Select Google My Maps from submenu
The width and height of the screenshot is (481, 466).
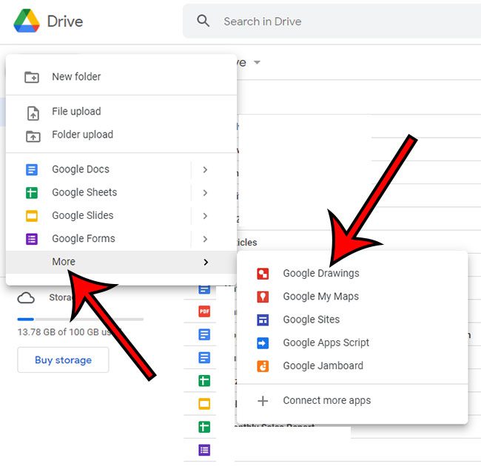352,297
